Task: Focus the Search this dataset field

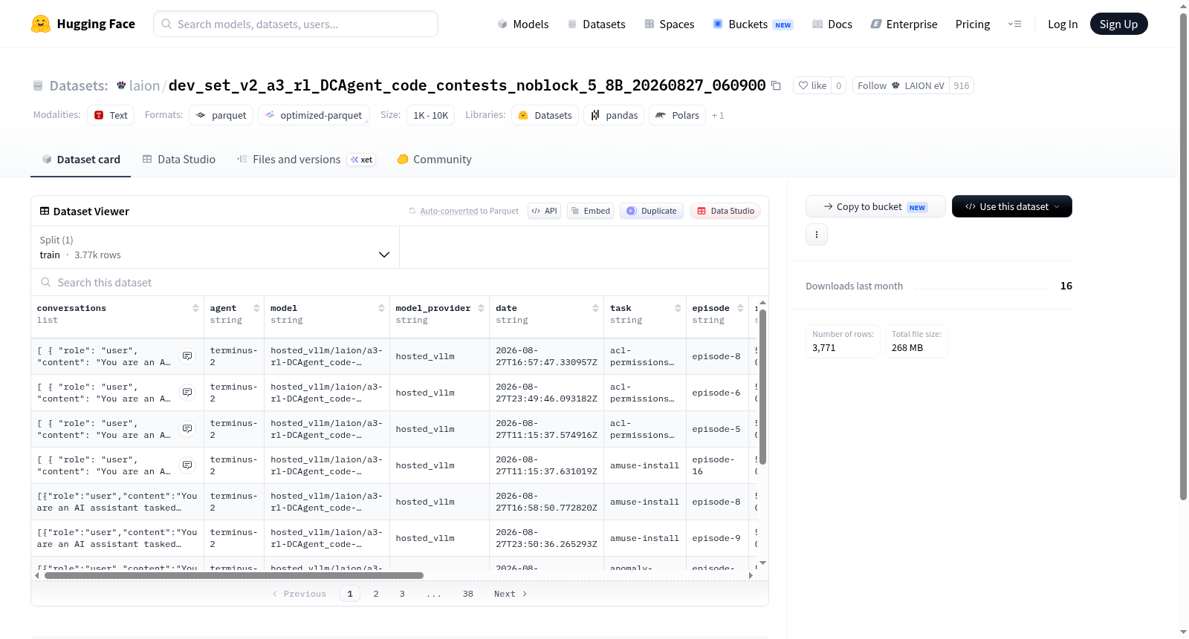Action: pos(400,282)
